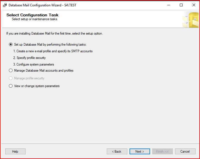Go to the previous page with Back
200x159 pixels.
pos(117,152)
